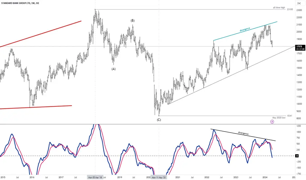Select the lower red trend line

tap(36, 107)
